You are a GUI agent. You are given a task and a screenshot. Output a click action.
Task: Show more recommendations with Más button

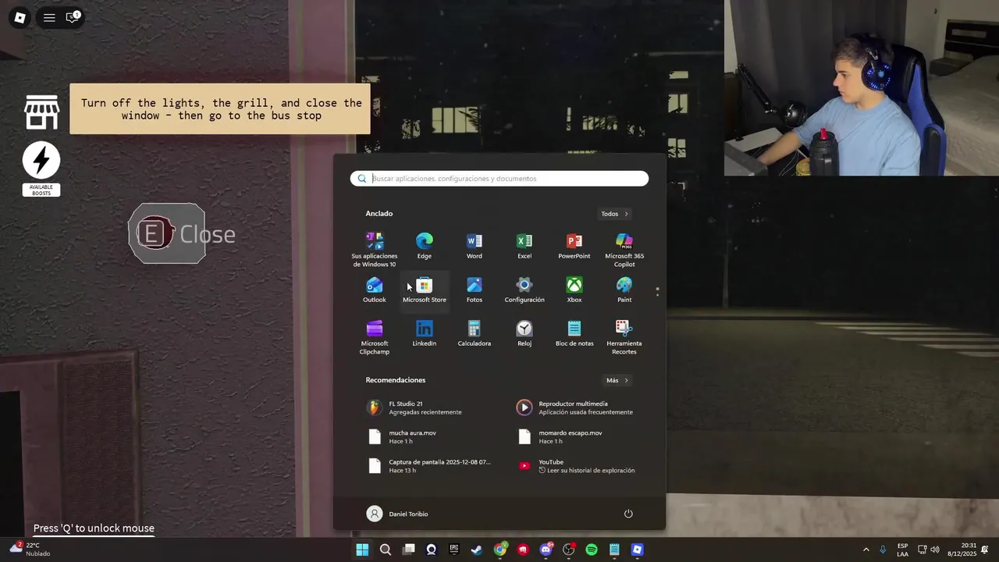[x=617, y=380]
